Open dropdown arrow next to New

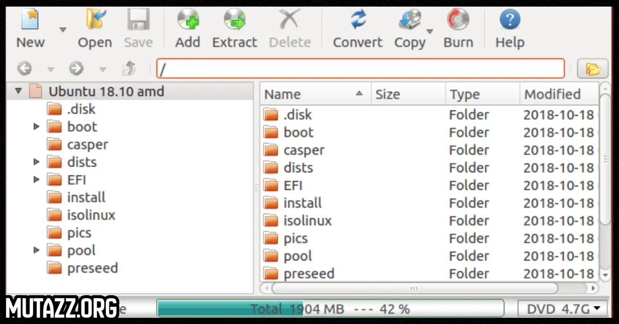point(63,30)
